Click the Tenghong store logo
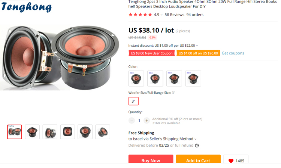The image size is (281, 168). pos(26,7)
